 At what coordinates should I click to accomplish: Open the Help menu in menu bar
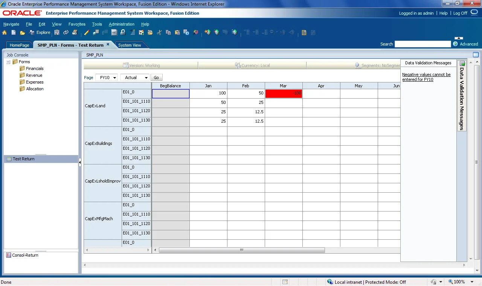145,24
